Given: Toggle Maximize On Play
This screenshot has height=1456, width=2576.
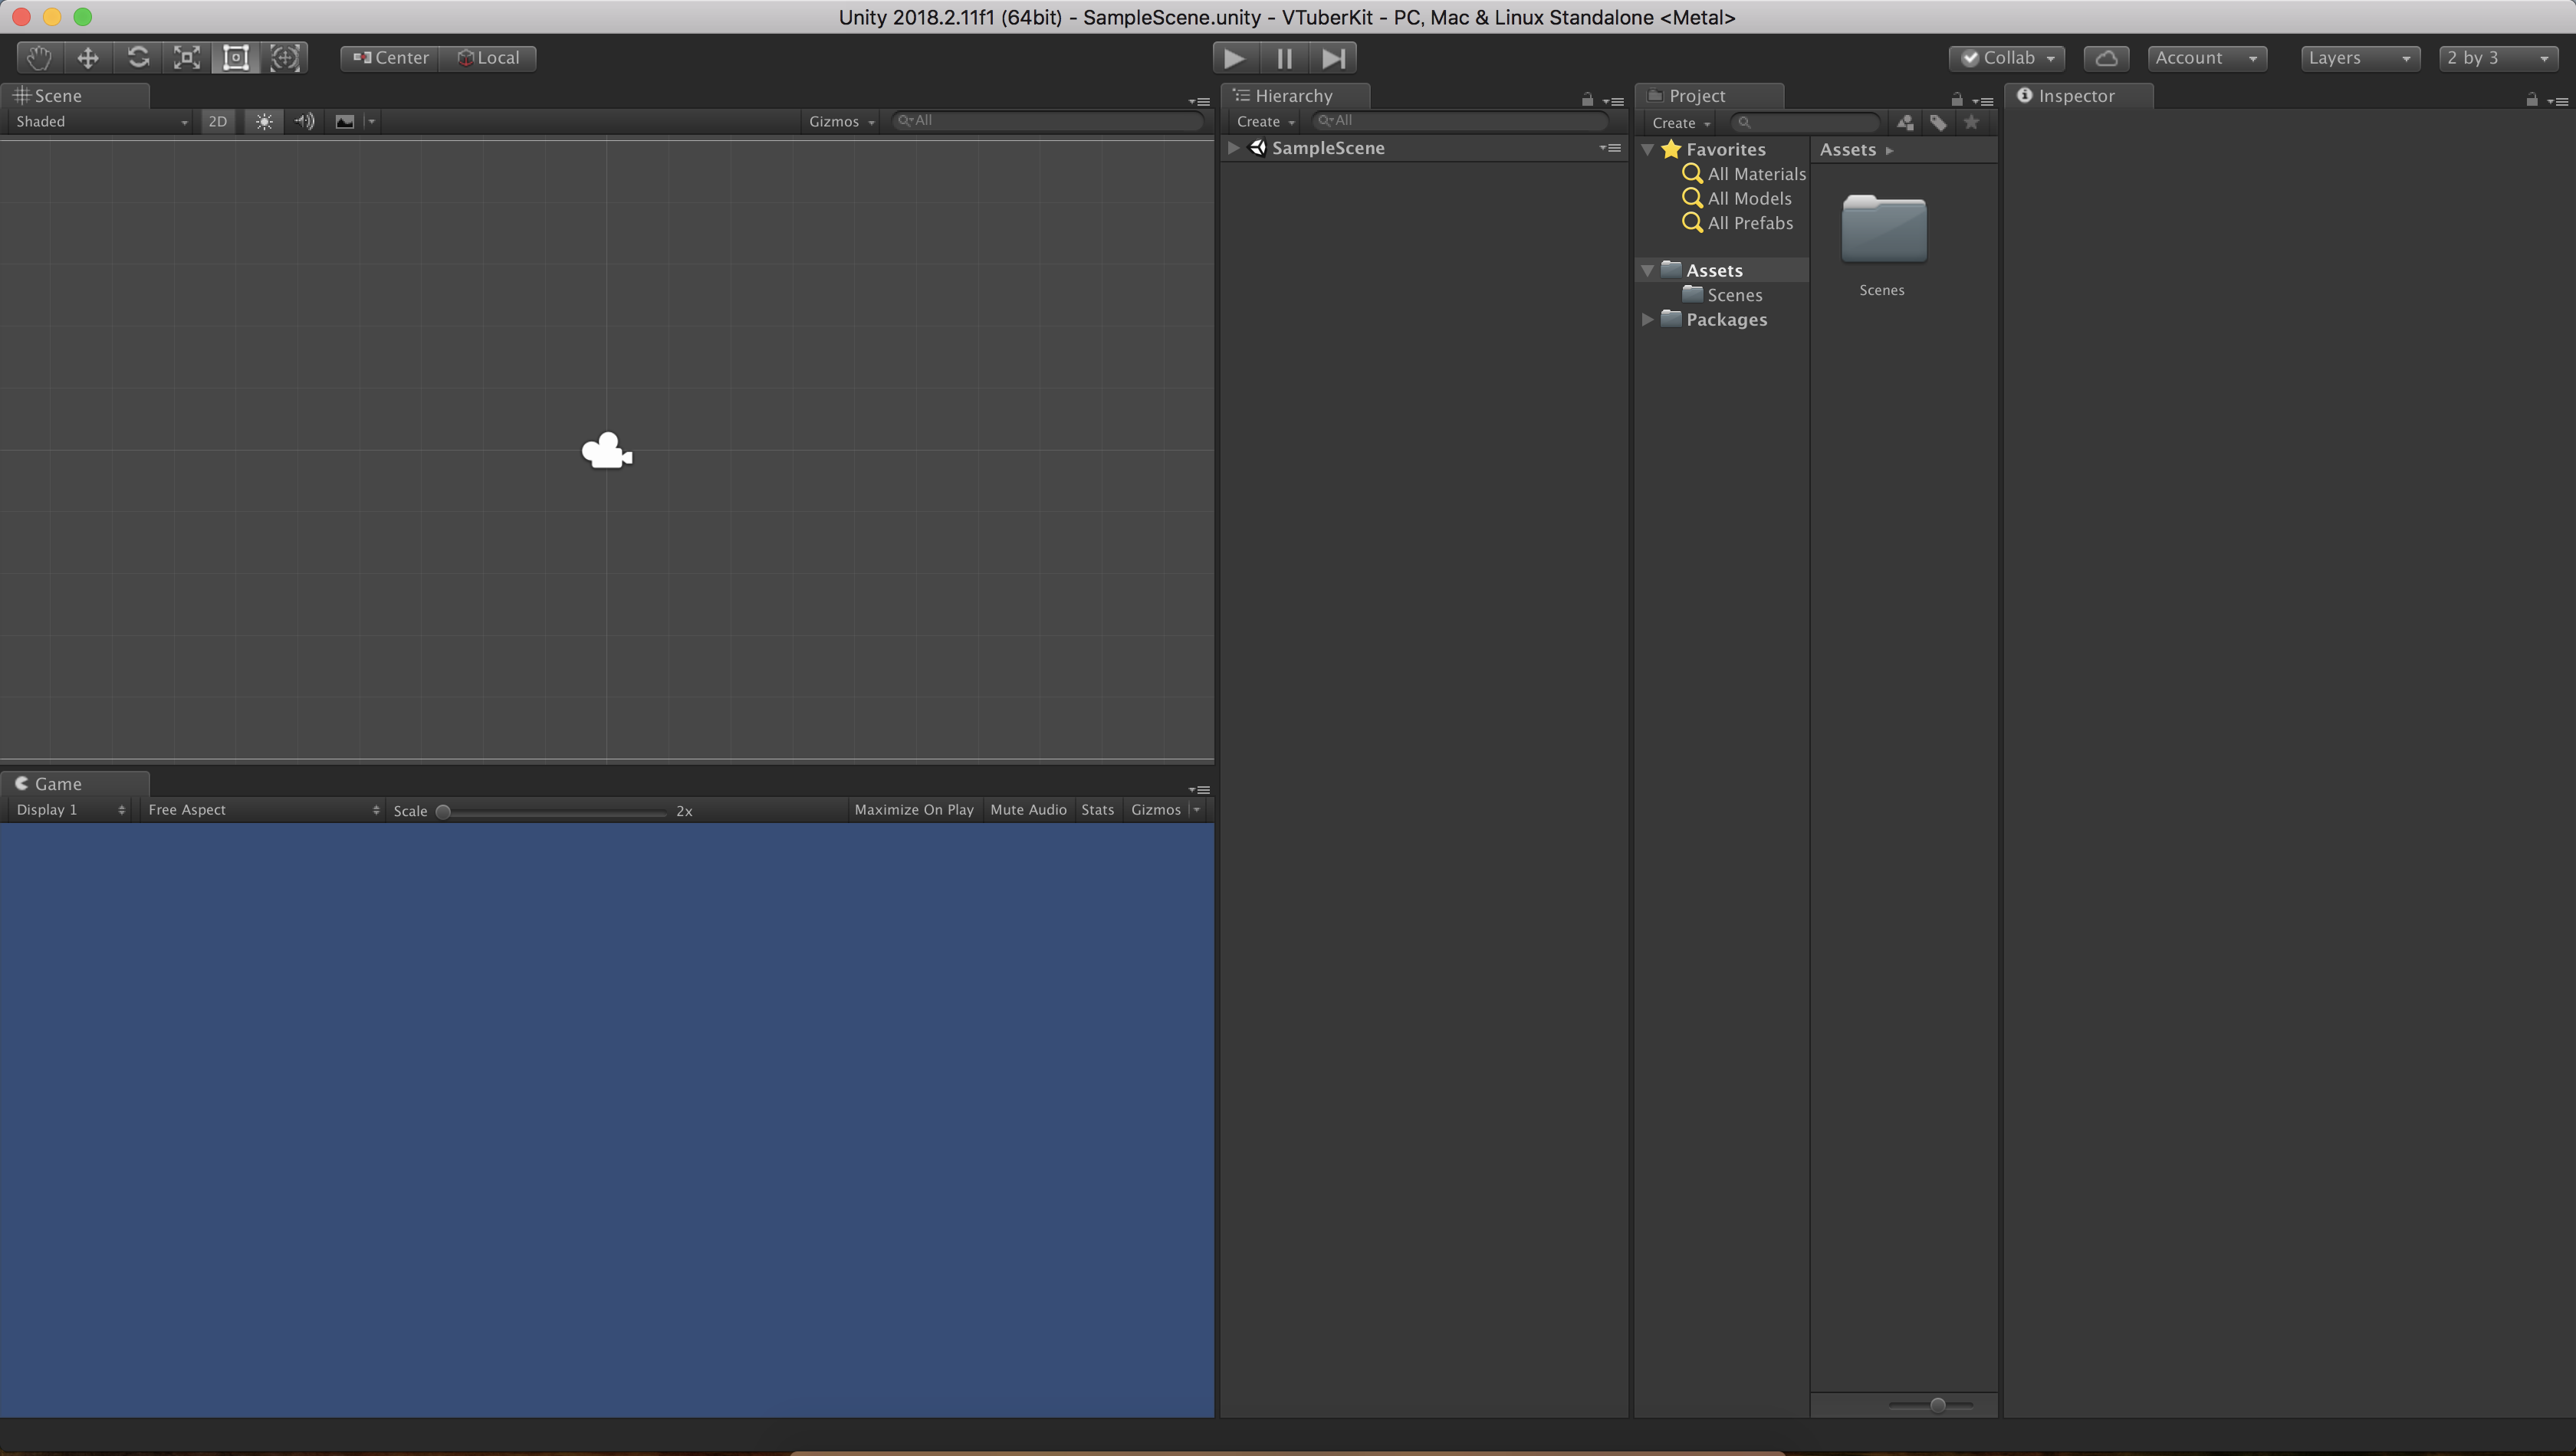Looking at the screenshot, I should (913, 810).
